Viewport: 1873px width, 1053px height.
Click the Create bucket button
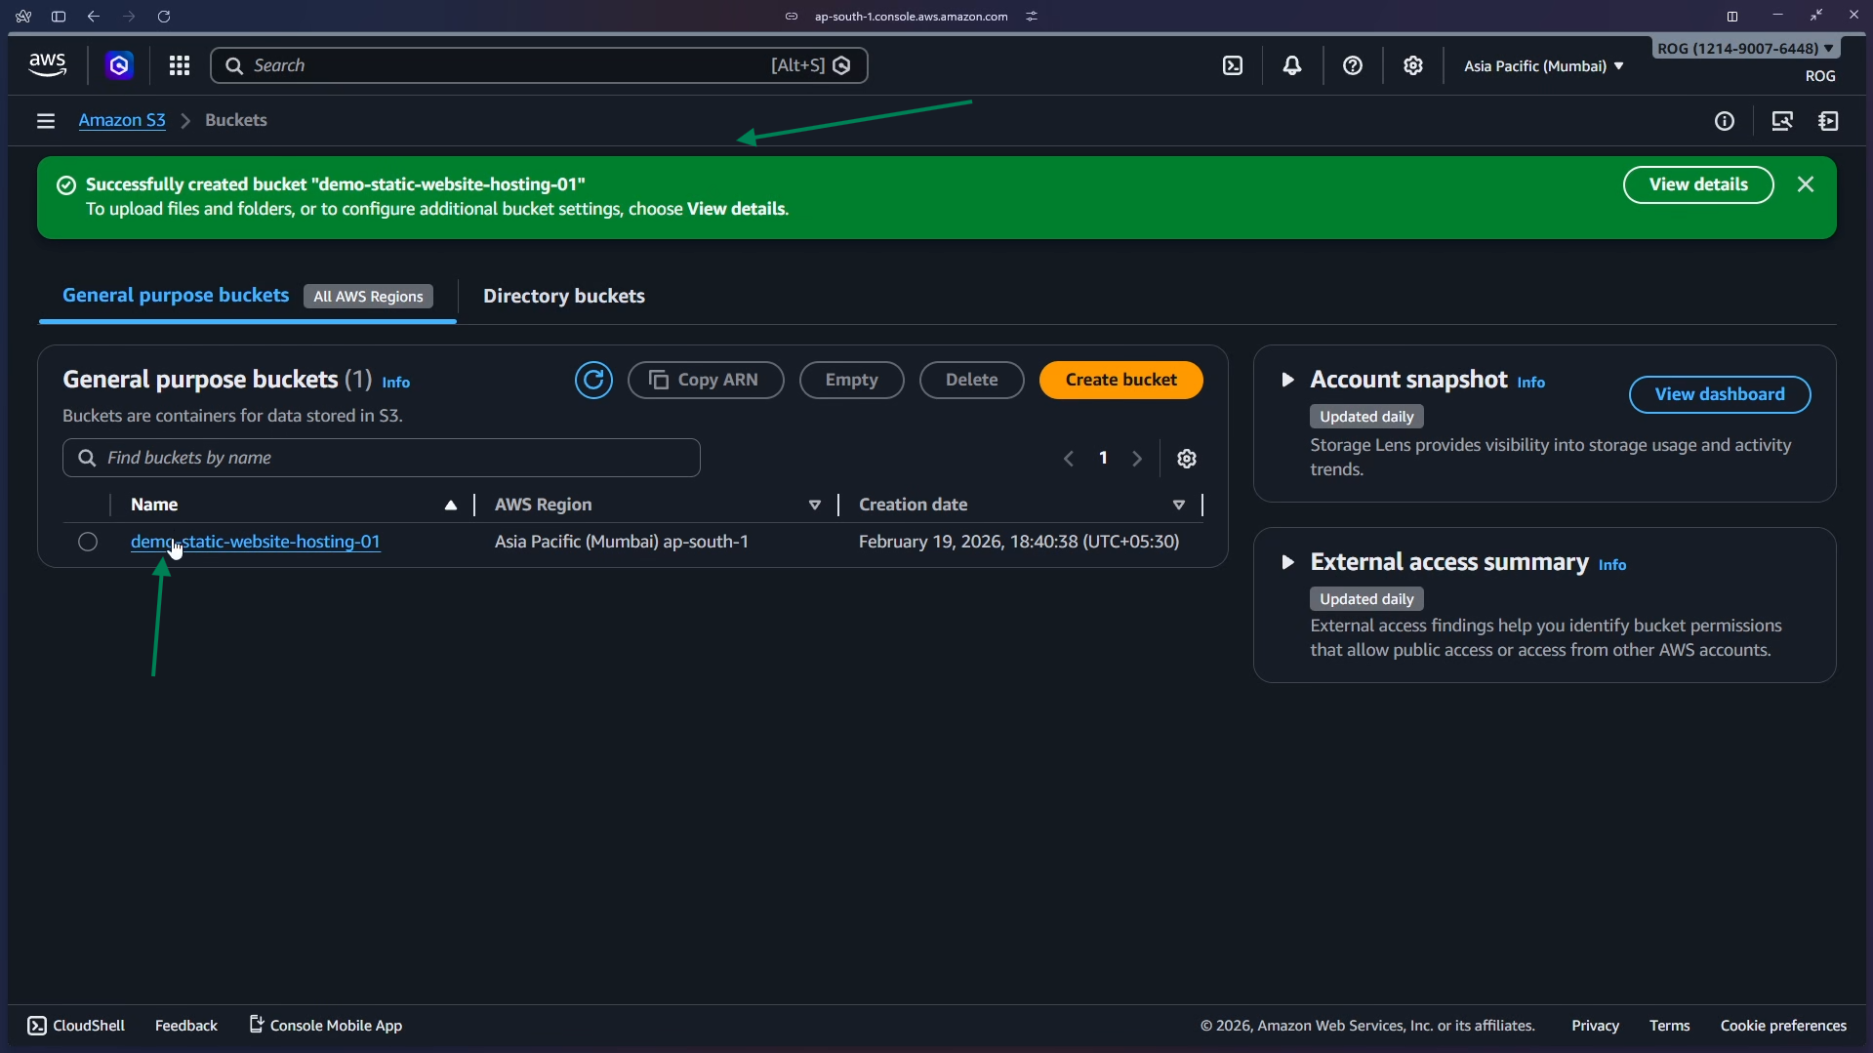[x=1120, y=380]
